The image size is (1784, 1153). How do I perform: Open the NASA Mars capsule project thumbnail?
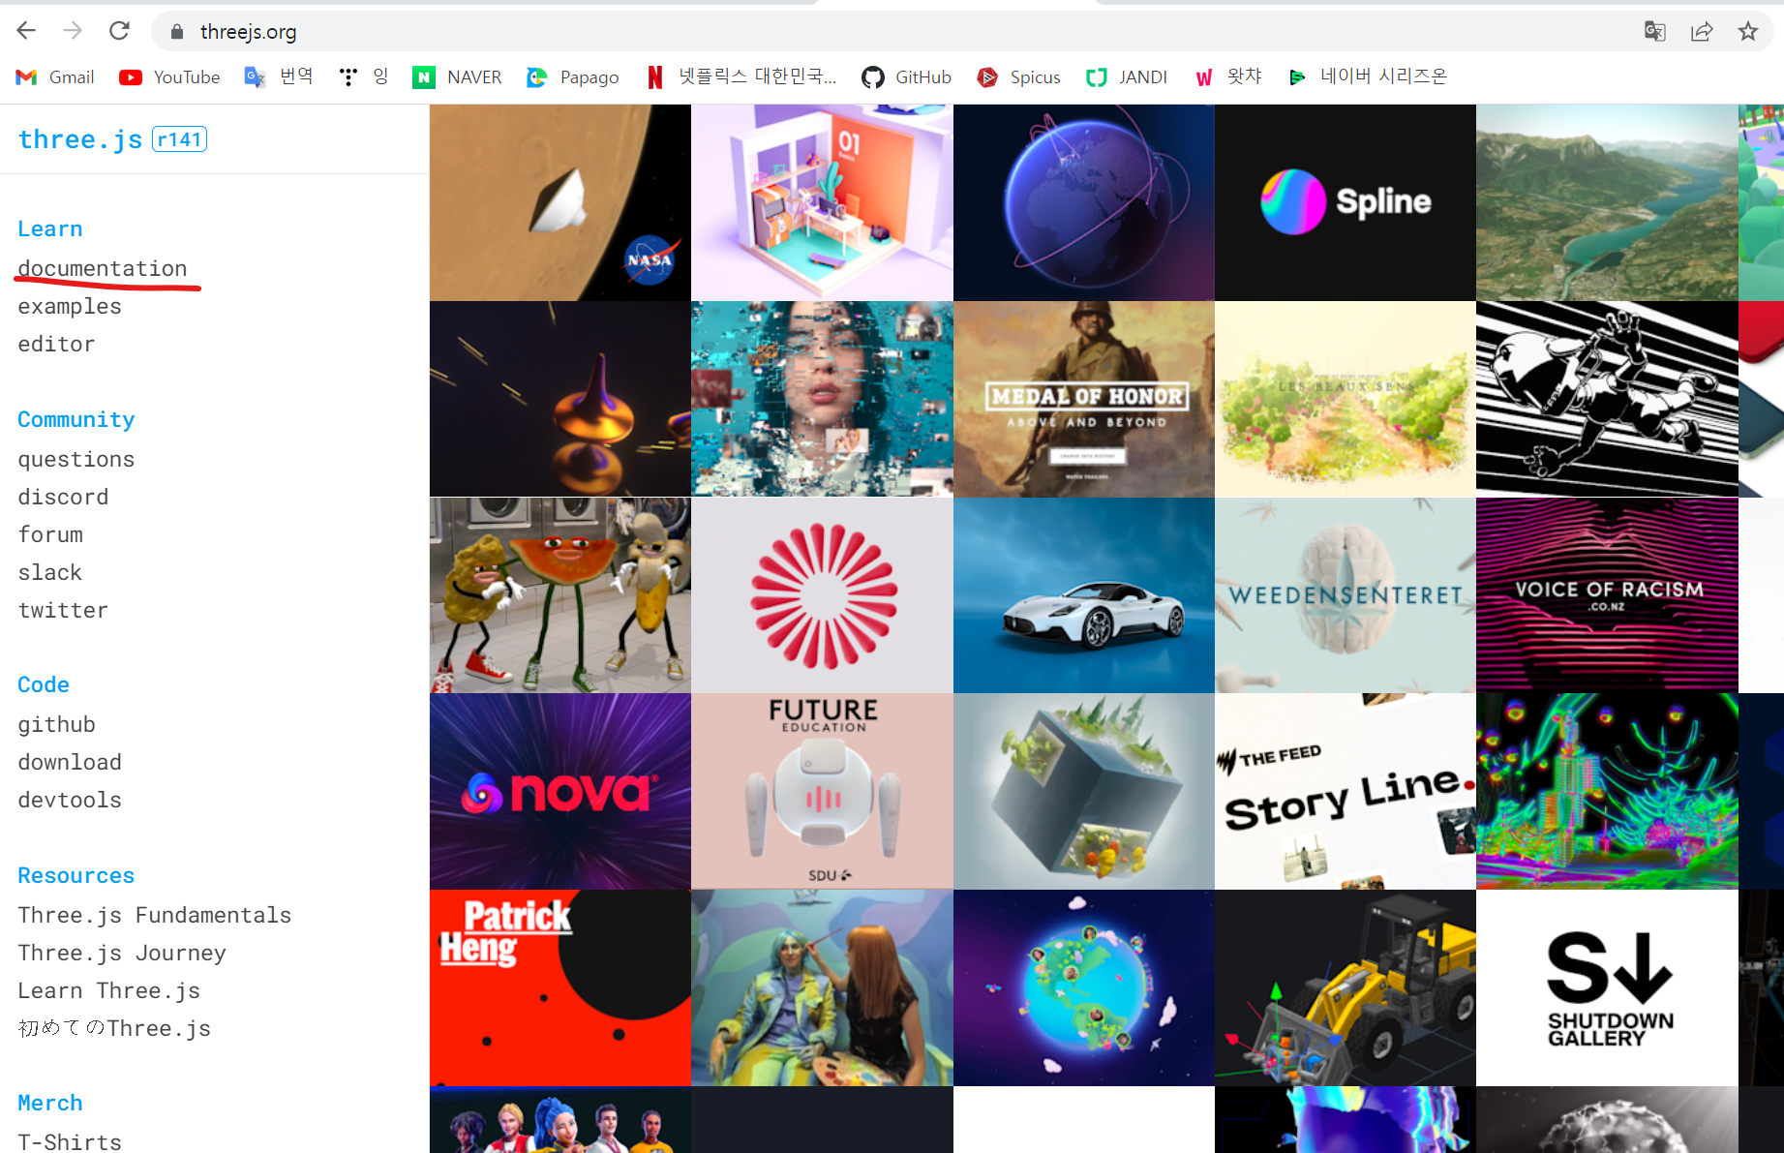point(560,202)
